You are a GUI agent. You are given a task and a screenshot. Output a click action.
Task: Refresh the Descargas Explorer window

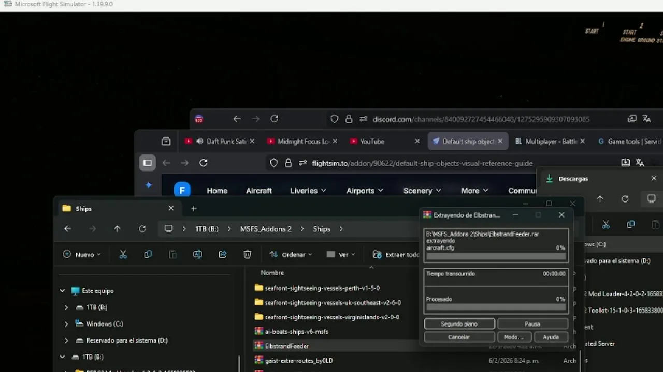pyautogui.click(x=625, y=199)
